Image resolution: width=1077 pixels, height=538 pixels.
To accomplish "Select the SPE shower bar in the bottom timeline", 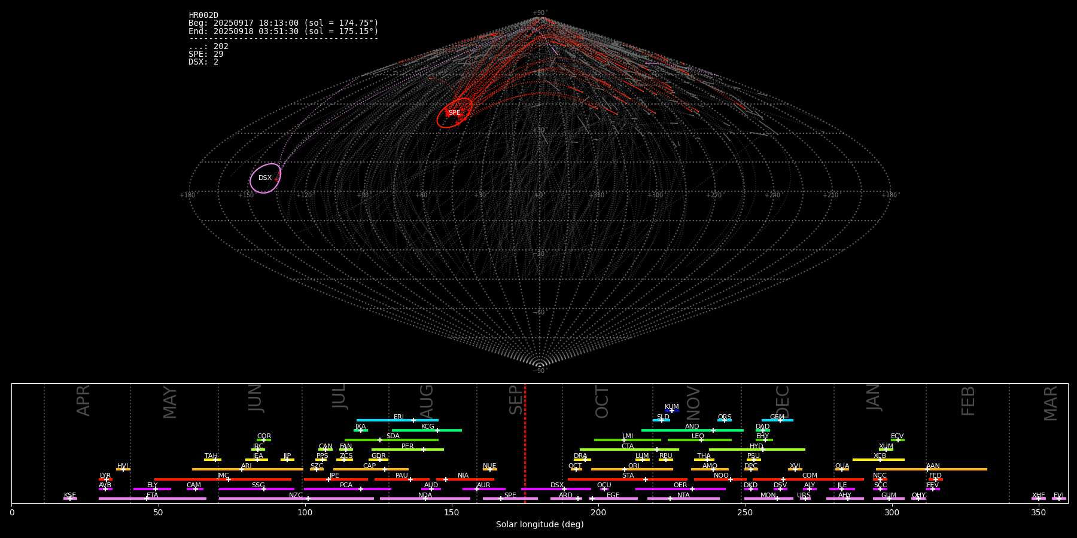I will [x=510, y=499].
